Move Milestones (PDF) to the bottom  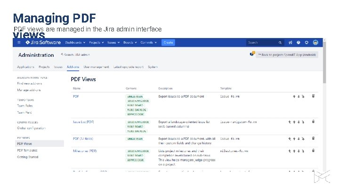303,151
